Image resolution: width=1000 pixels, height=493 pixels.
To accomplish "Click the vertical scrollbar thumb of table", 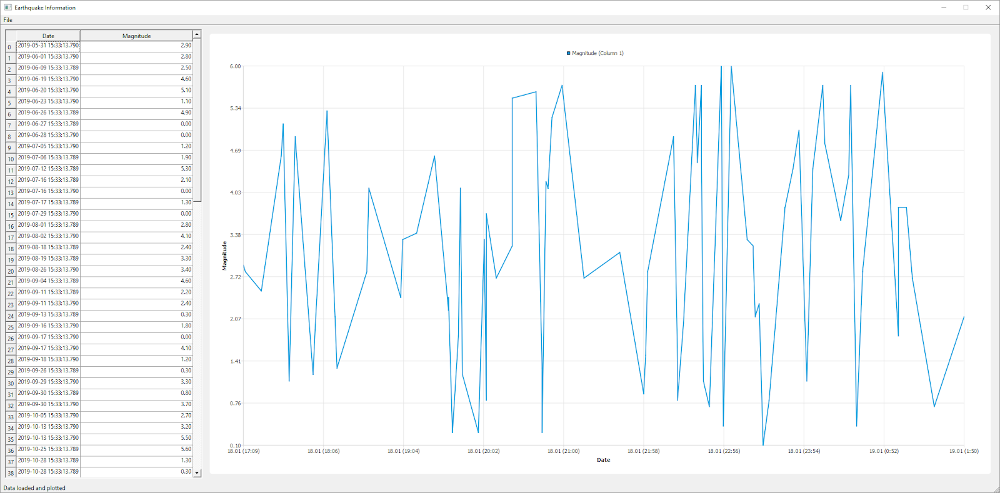I will [197, 121].
